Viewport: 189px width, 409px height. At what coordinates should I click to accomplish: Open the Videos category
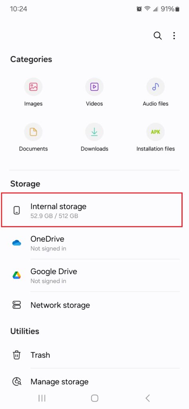[x=94, y=92]
